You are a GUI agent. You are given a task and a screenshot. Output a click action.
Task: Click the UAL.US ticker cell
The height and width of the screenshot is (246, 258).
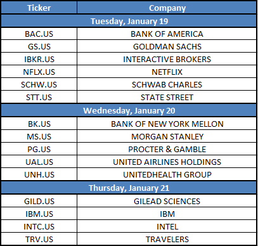point(39,162)
